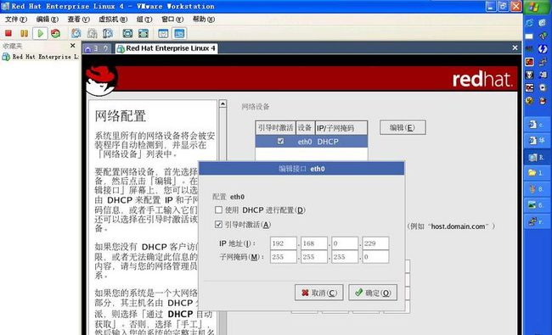Viewport: 552px width, 335px height.
Task: Click the Red Hat shadowman logo
Action: tap(101, 81)
